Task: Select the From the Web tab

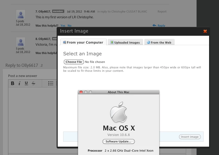Action: pyautogui.click(x=159, y=42)
